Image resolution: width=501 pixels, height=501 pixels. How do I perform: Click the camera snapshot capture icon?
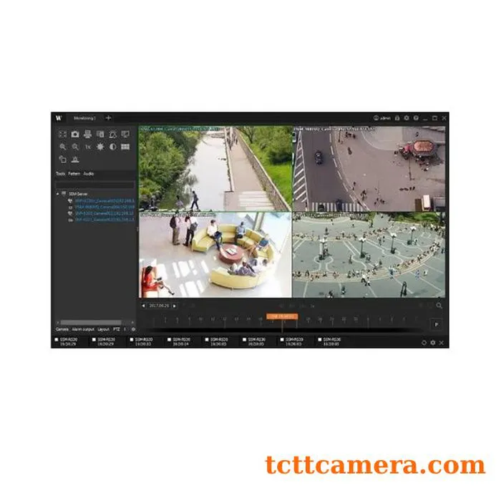74,134
